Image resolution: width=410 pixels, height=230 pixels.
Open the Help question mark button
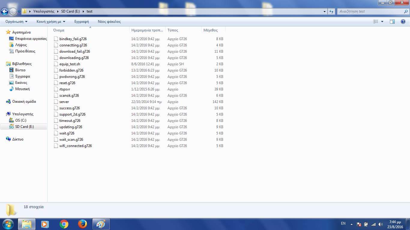tap(403, 22)
